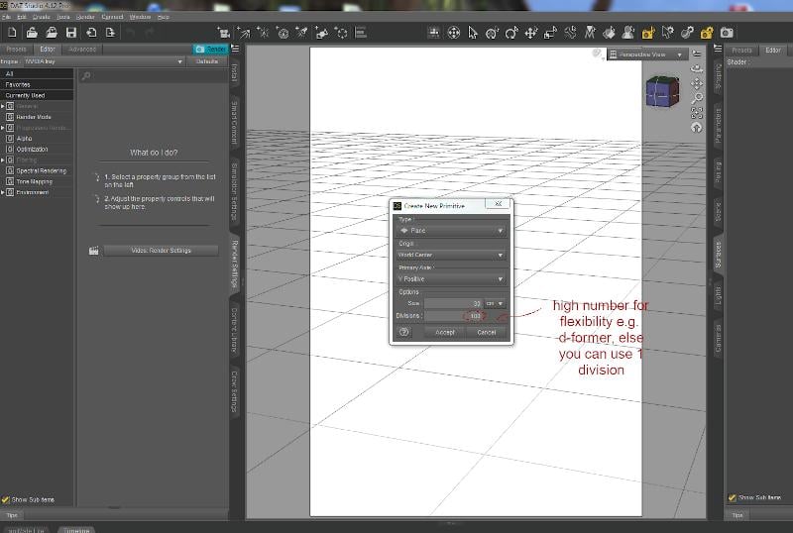Switch to Advanced tab in Render Settings
Viewport: 793px width, 533px height.
[82, 50]
